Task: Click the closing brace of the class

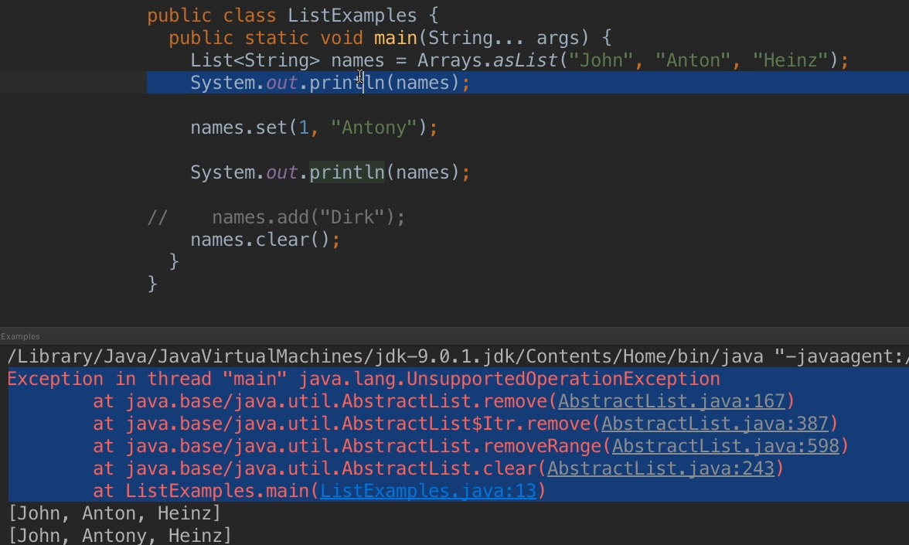Action: coord(152,284)
